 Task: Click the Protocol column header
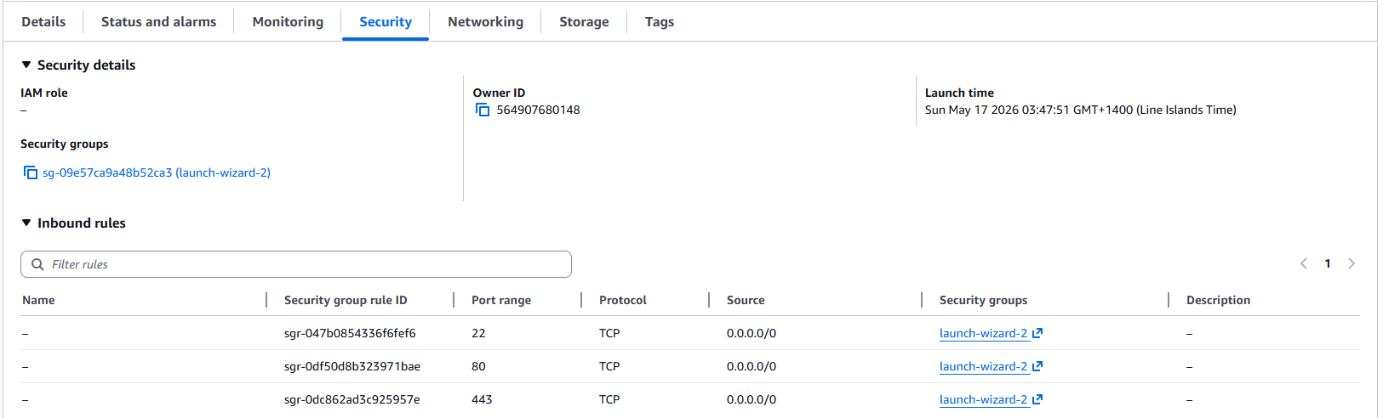[623, 300]
